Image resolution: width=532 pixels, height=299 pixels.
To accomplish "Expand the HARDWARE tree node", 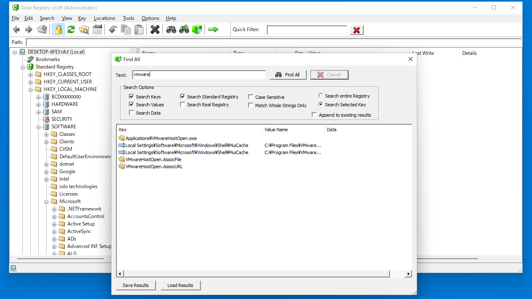I will [39, 105].
